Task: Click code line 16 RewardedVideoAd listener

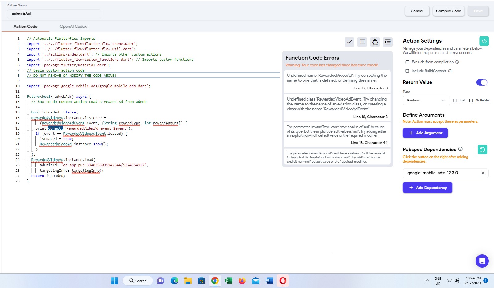Action: [x=68, y=118]
